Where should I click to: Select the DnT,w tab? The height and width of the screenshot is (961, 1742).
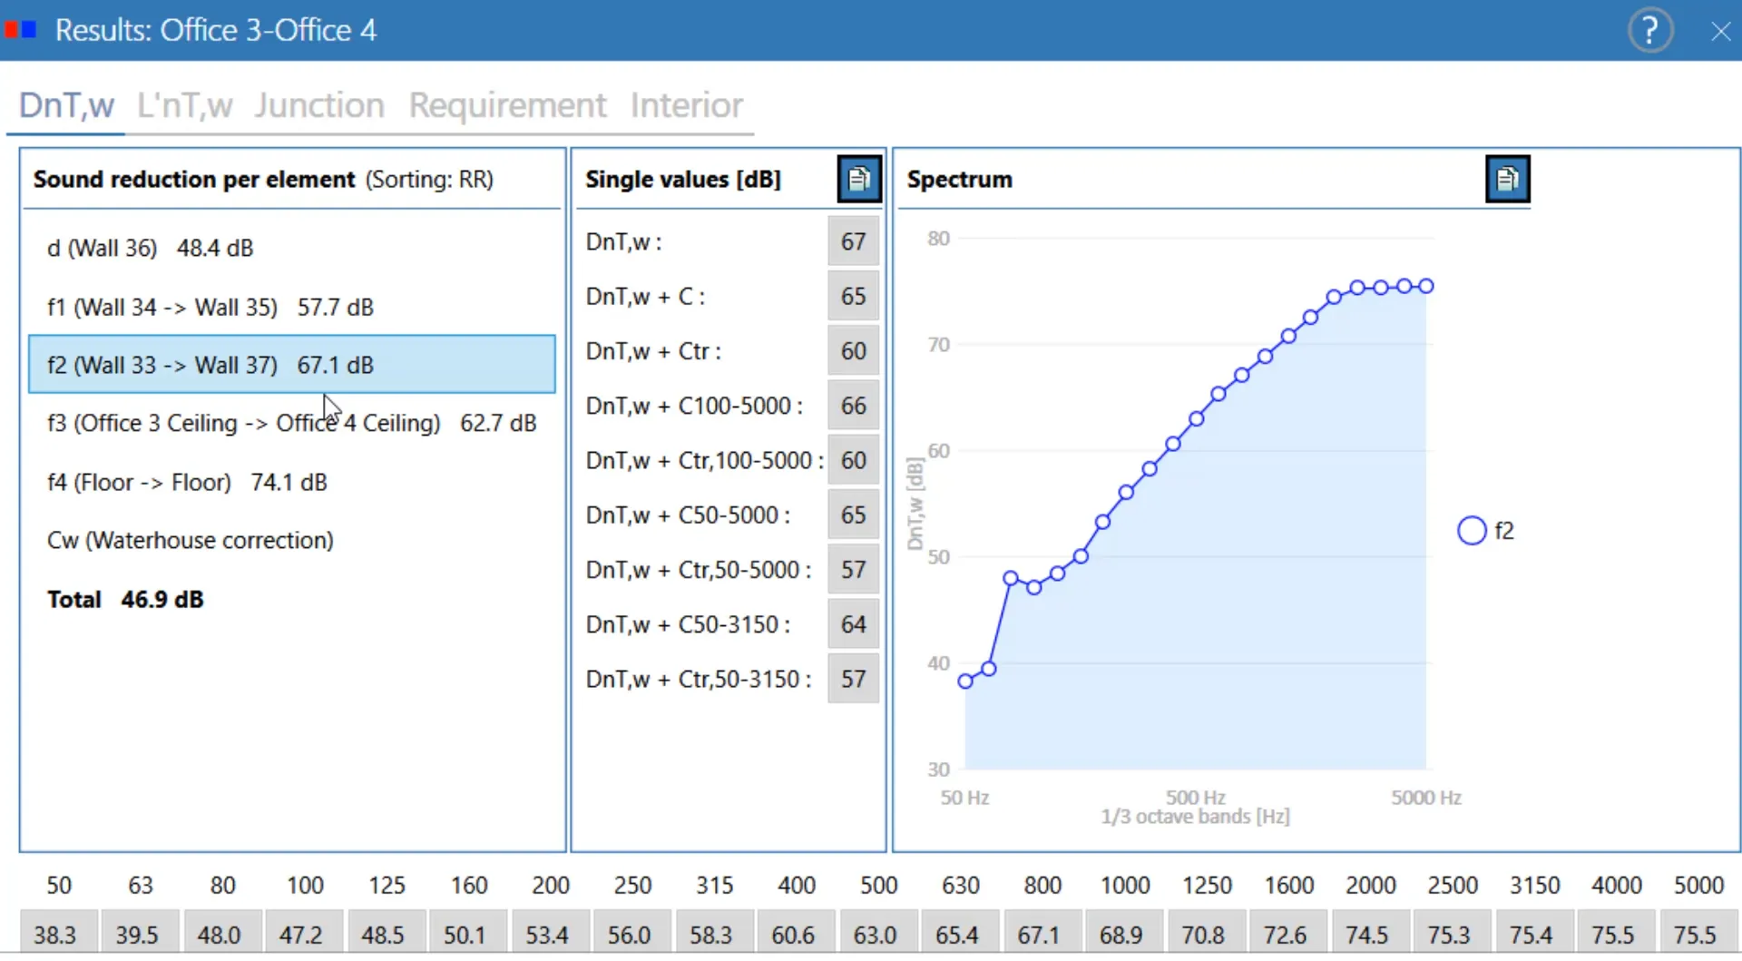[x=66, y=105]
